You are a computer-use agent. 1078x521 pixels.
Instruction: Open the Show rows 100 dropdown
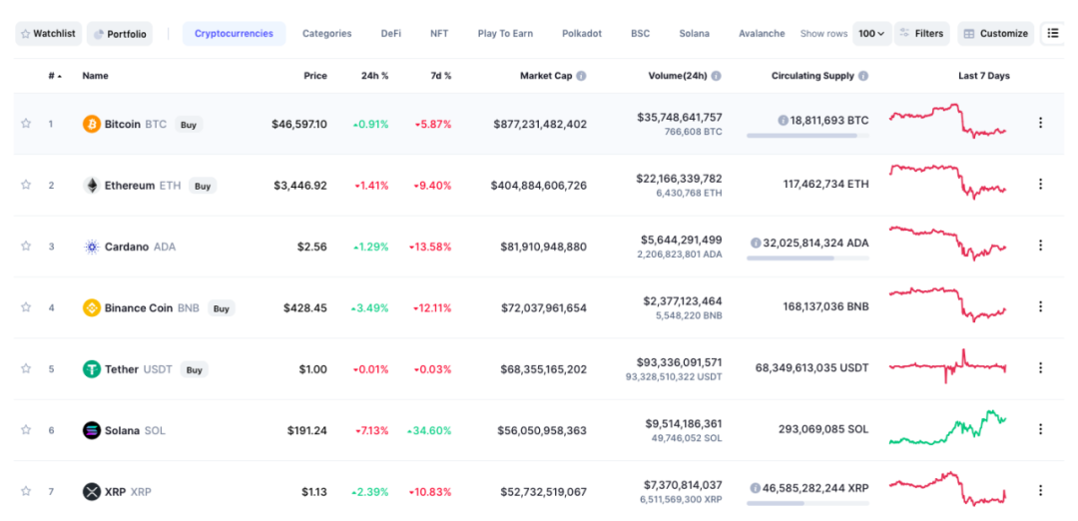(871, 34)
